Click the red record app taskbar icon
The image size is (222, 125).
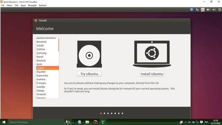tap(95, 122)
